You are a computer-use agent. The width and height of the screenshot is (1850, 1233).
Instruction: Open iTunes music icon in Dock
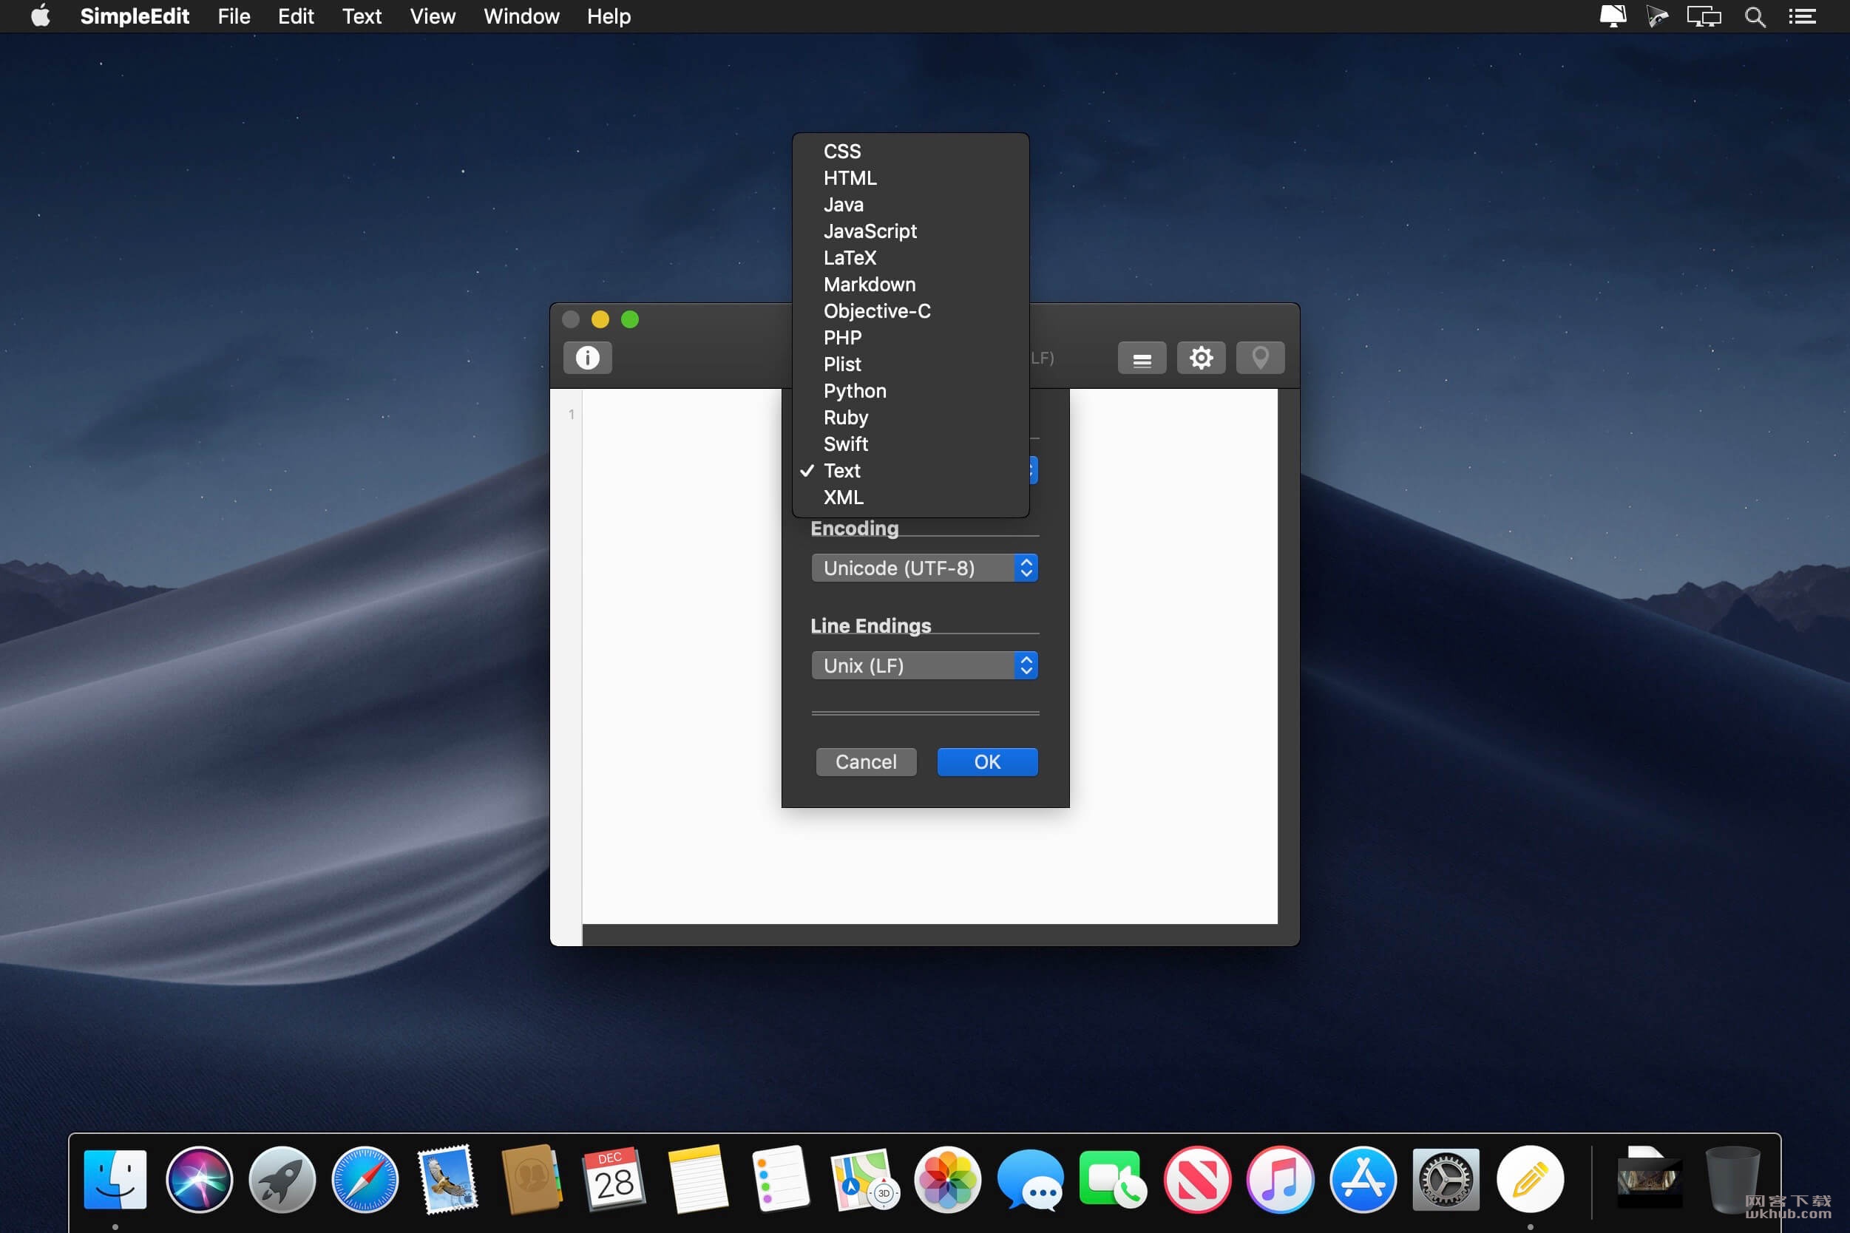pyautogui.click(x=1280, y=1179)
